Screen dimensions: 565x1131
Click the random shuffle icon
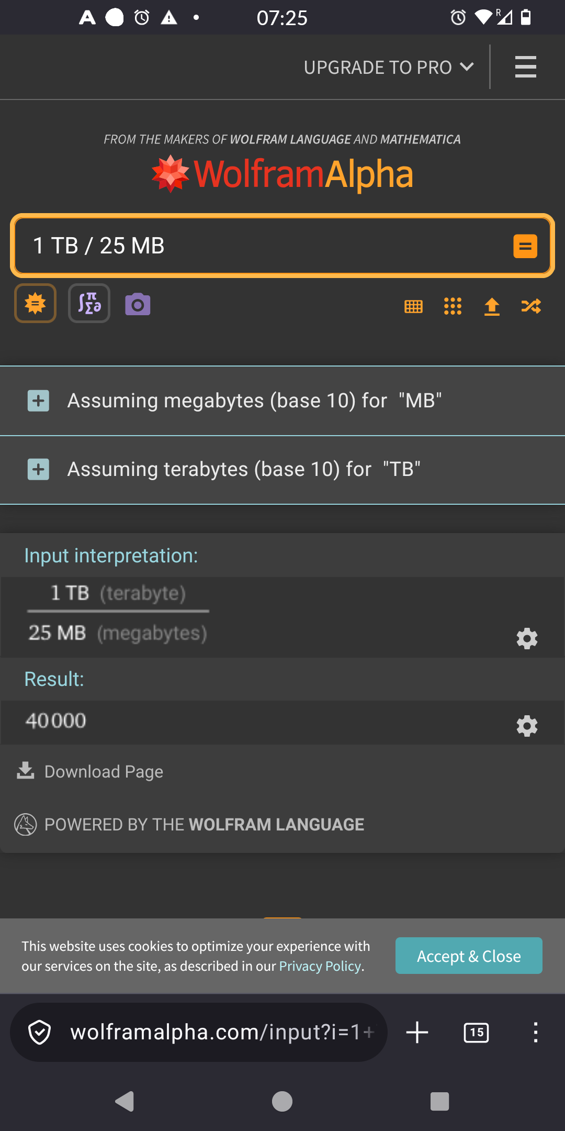coord(531,306)
